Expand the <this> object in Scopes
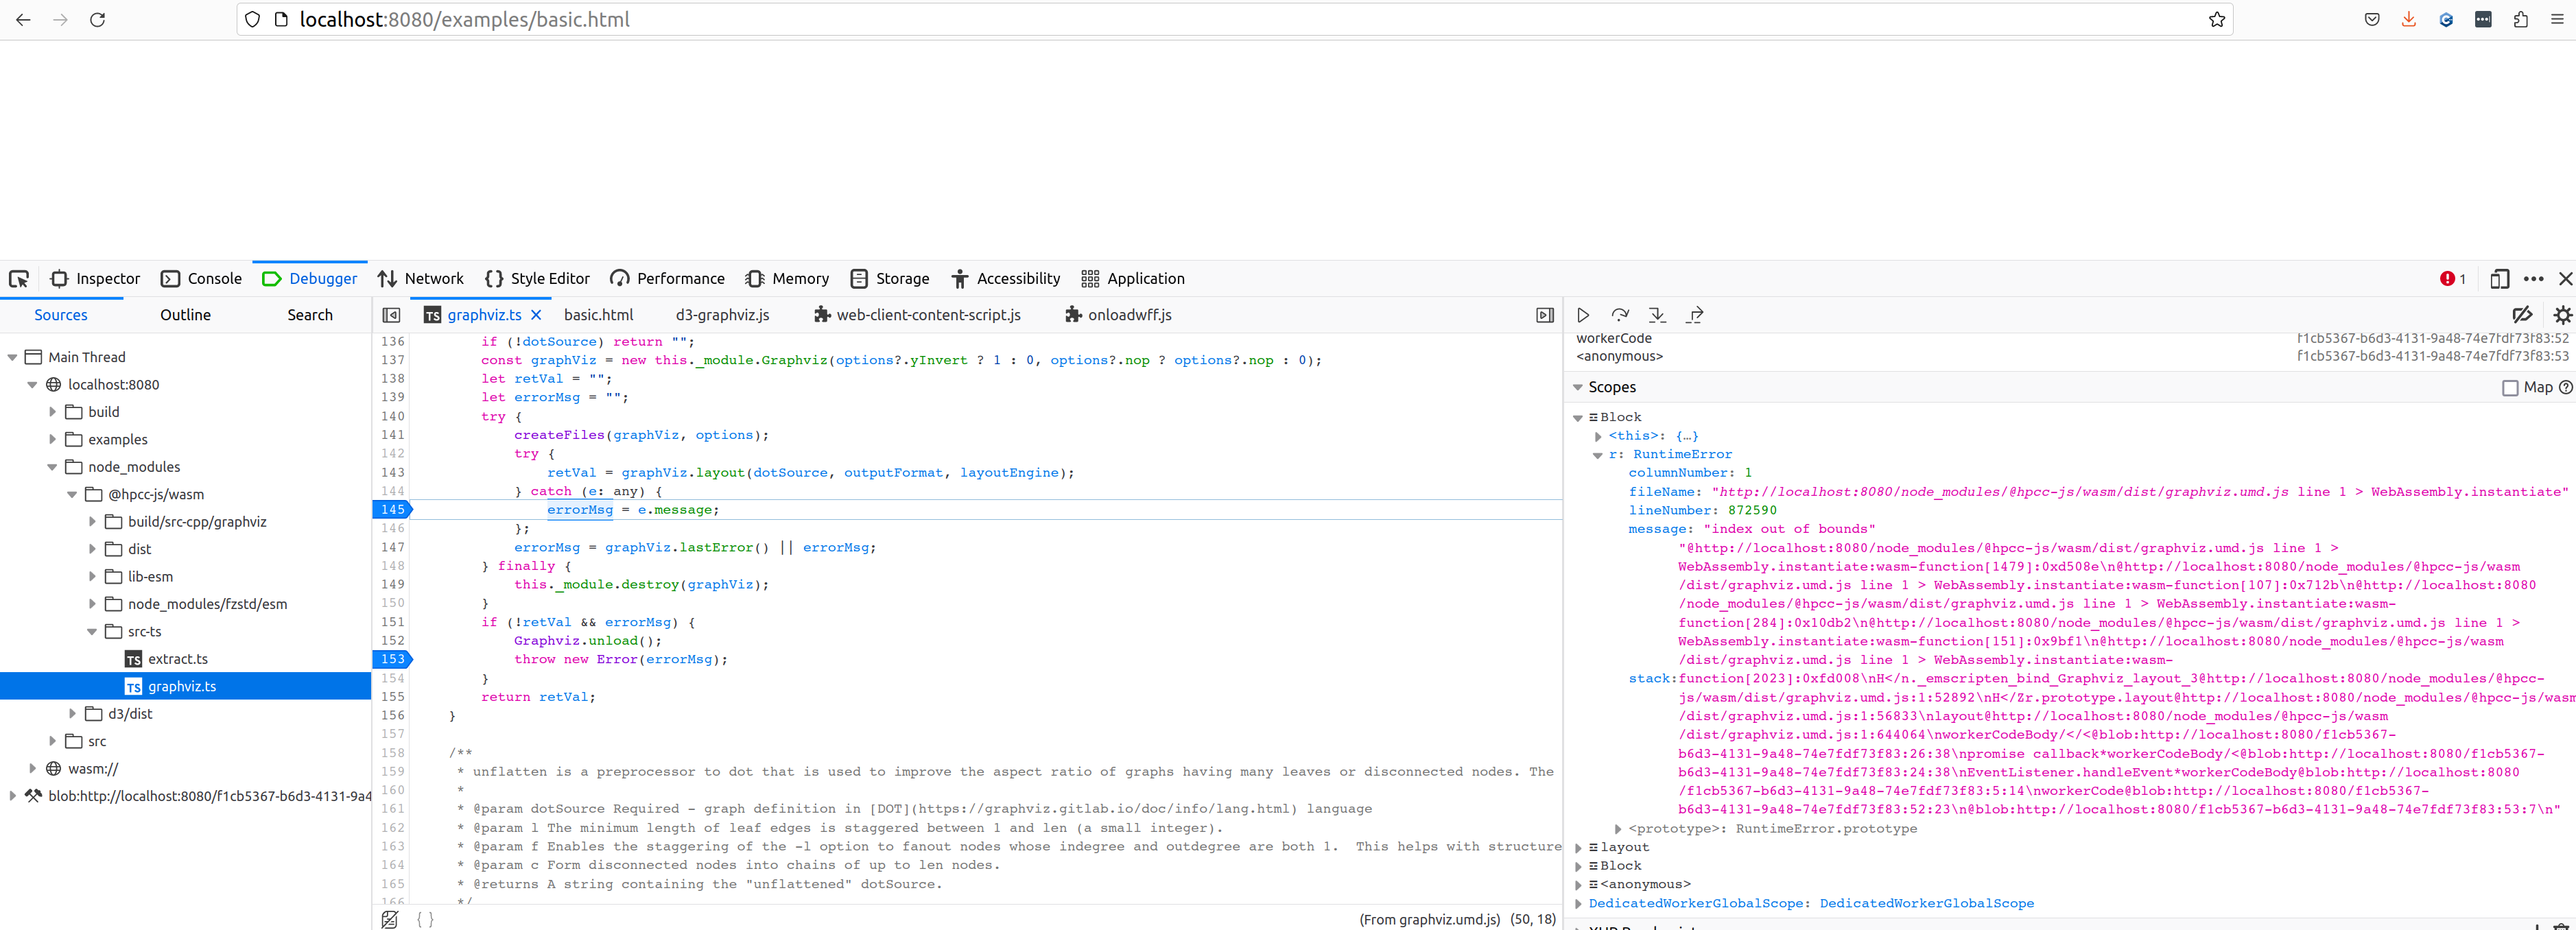The width and height of the screenshot is (2576, 930). [x=1597, y=435]
